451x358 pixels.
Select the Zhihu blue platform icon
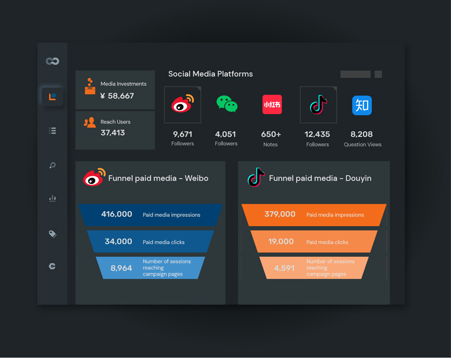tap(362, 105)
